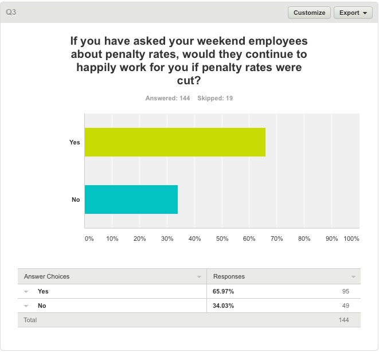
Task: Click the green Yes bar in the chart
Action: (175, 142)
